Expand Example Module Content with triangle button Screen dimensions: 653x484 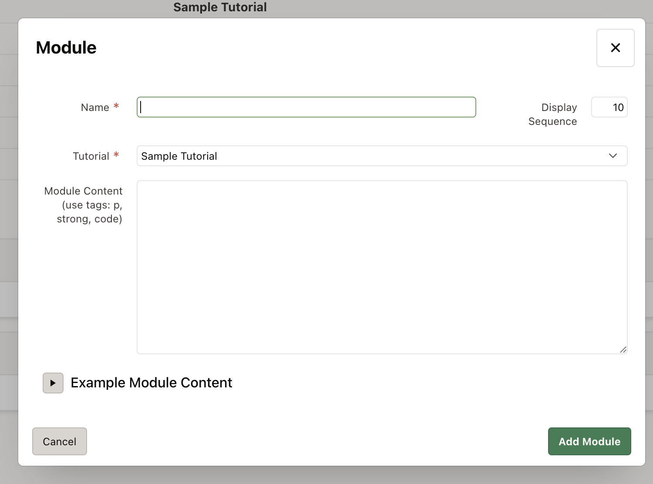pos(53,383)
